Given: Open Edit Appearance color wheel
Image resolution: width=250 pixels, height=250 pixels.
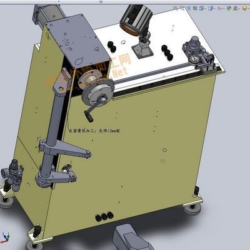Looking at the screenshot, I should 229,8.
